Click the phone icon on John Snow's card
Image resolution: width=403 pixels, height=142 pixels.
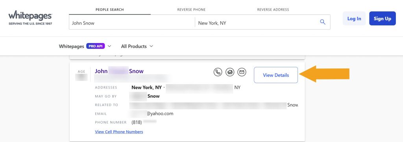(x=218, y=72)
